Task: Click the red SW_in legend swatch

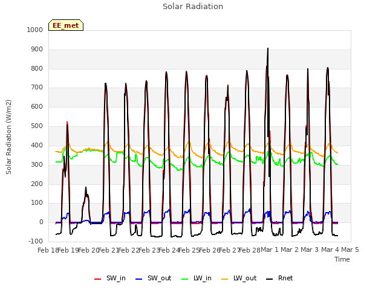Action: click(98, 279)
